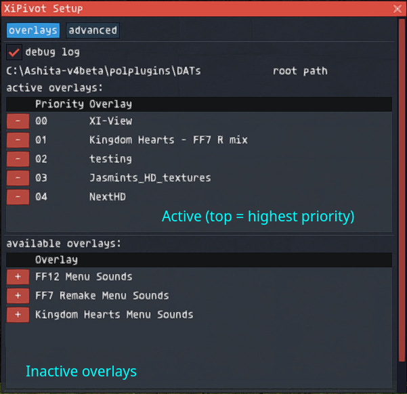Image resolution: width=407 pixels, height=394 pixels.
Task: Click the Overlay header in active overlays table
Action: click(x=110, y=104)
